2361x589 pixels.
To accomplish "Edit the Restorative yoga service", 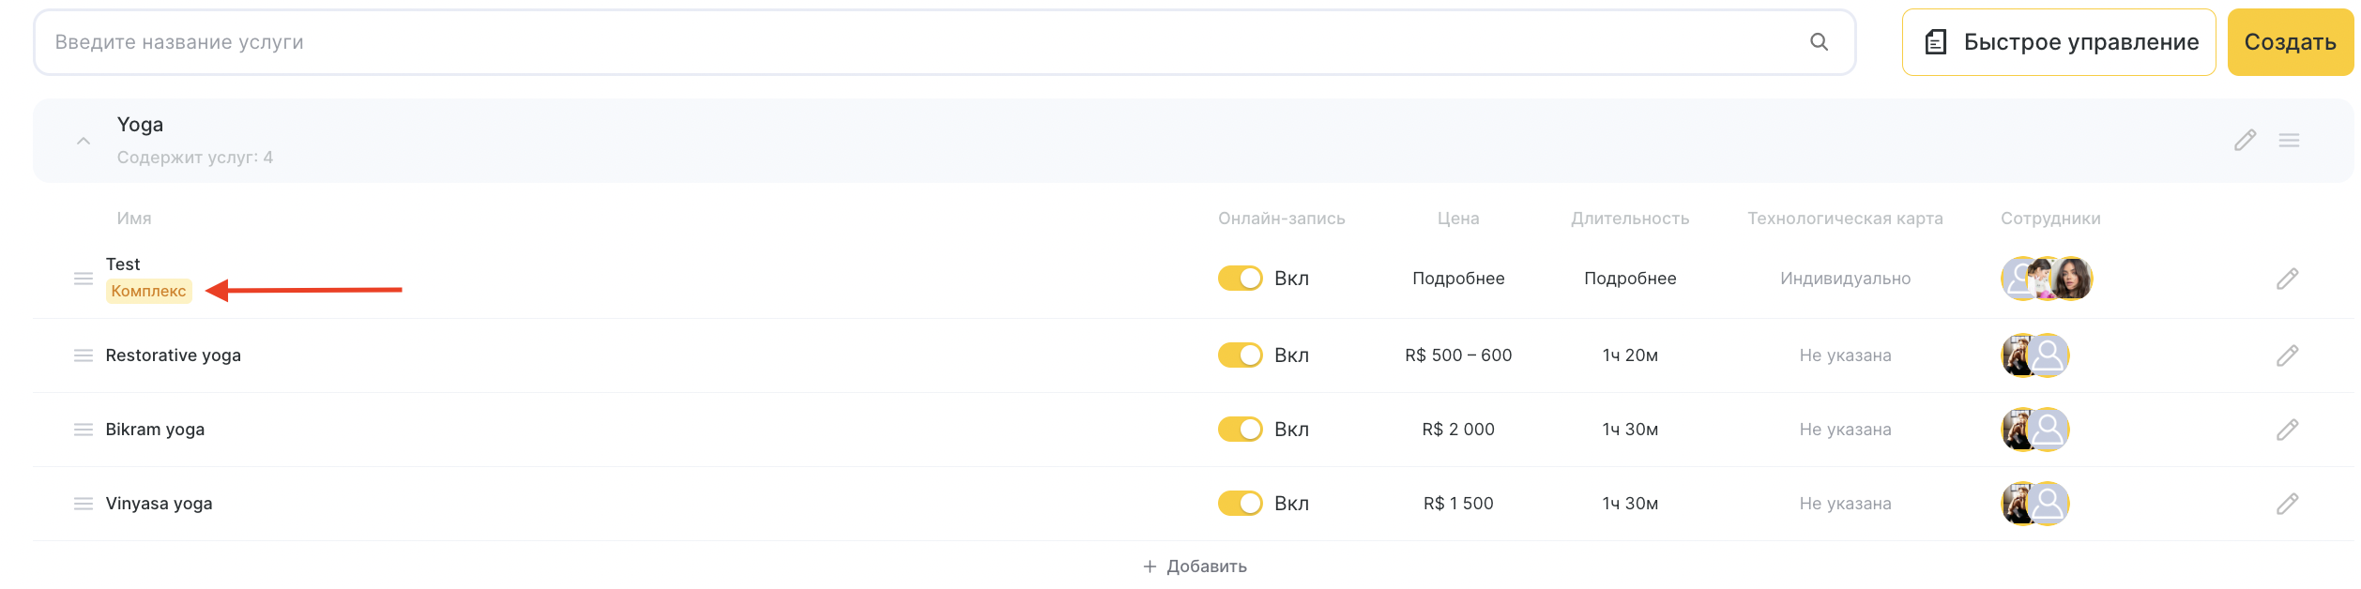I will [2287, 355].
